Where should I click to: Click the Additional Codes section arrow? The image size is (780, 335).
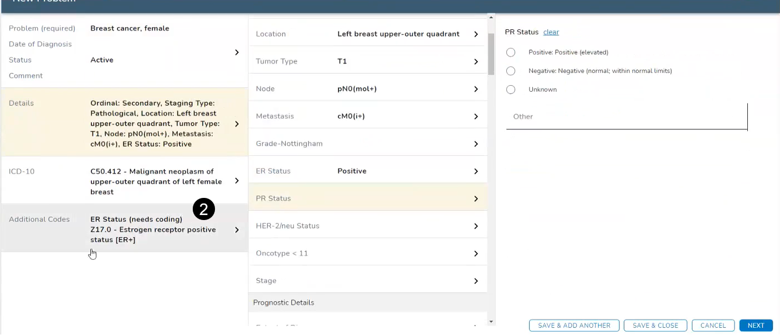(237, 230)
